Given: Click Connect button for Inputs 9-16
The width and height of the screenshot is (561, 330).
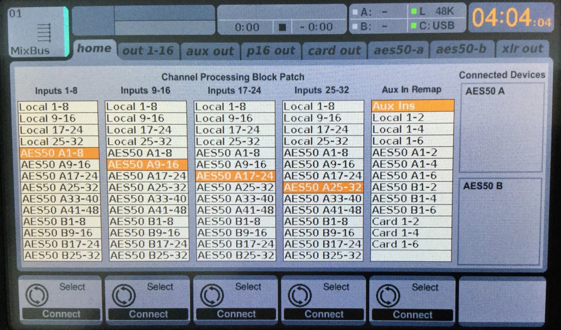Looking at the screenshot, I should [x=148, y=314].
